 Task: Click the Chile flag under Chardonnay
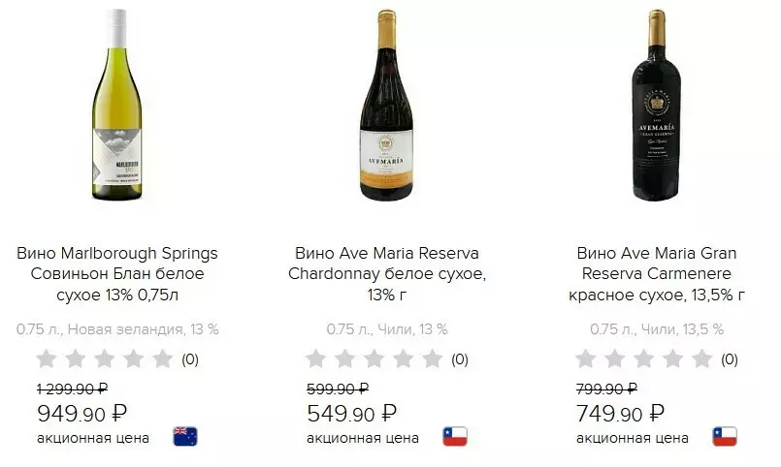[x=455, y=437]
